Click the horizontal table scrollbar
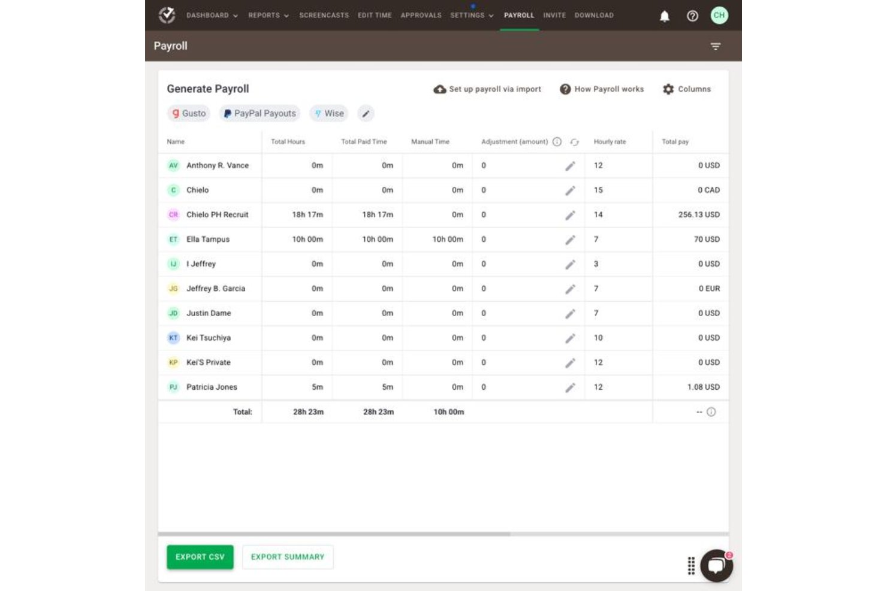Viewport: 887px width, 591px height. [x=334, y=534]
